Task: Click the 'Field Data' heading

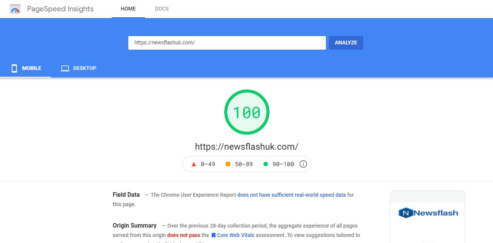Action: pos(126,195)
